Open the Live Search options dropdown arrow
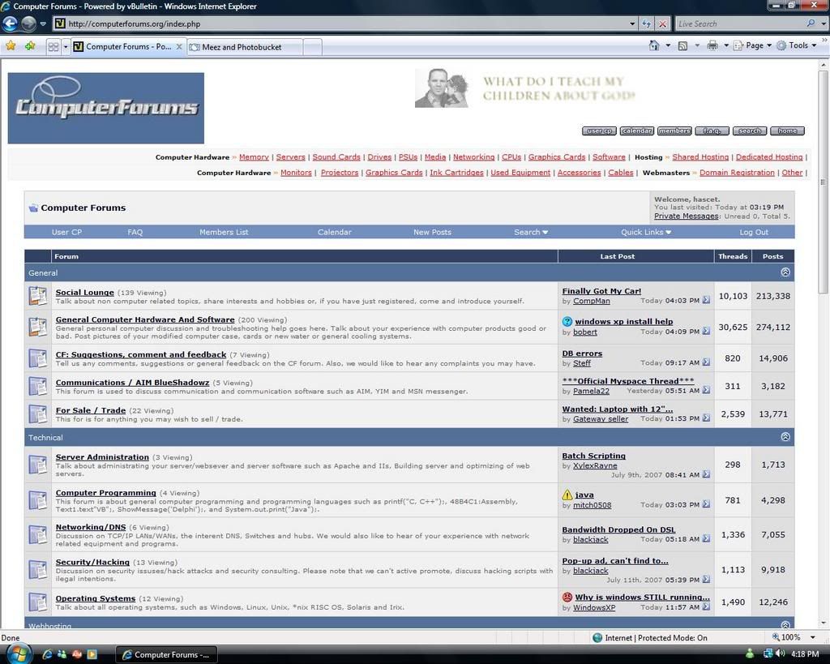 point(823,24)
